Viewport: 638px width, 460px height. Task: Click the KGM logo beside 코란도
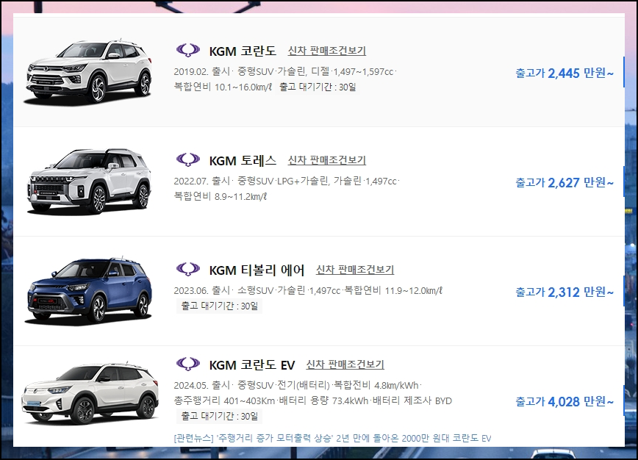pos(188,51)
